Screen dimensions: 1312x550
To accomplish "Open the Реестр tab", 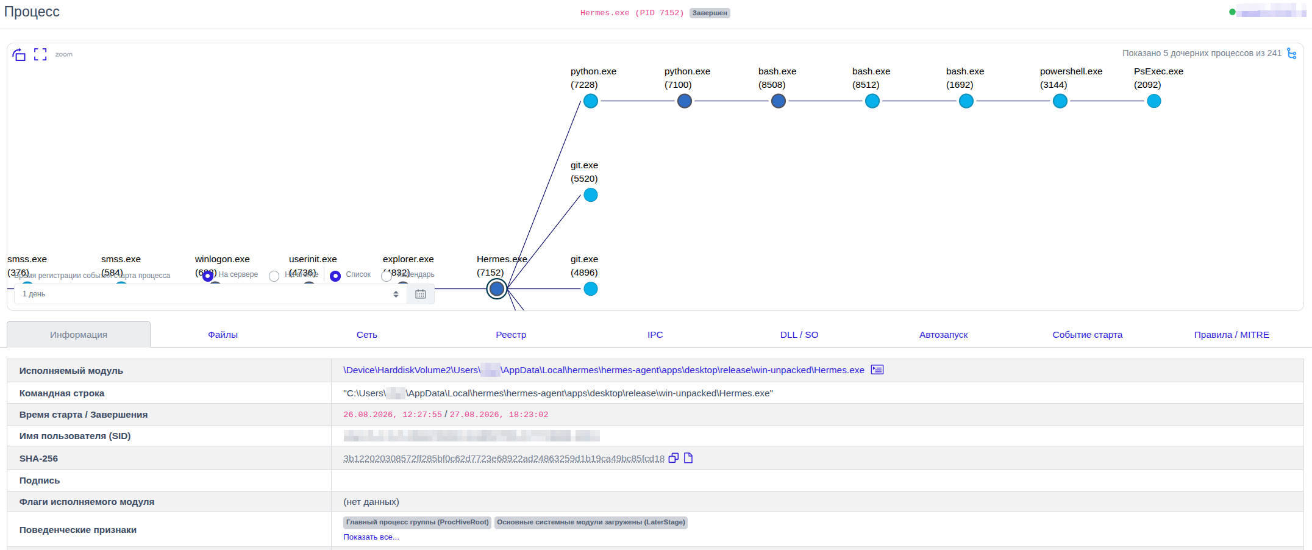I will click(511, 335).
